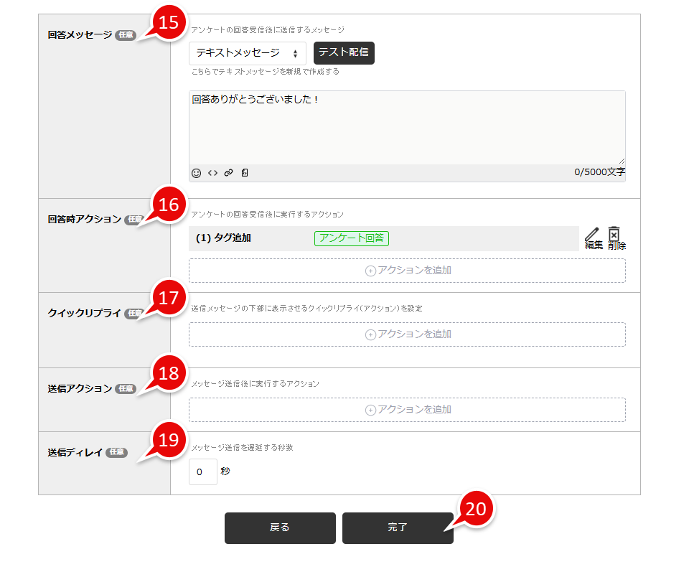Click the 戻る button
The width and height of the screenshot is (689, 572).
click(280, 528)
